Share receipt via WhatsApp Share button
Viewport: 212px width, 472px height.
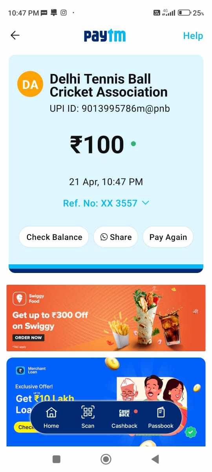coord(116,237)
